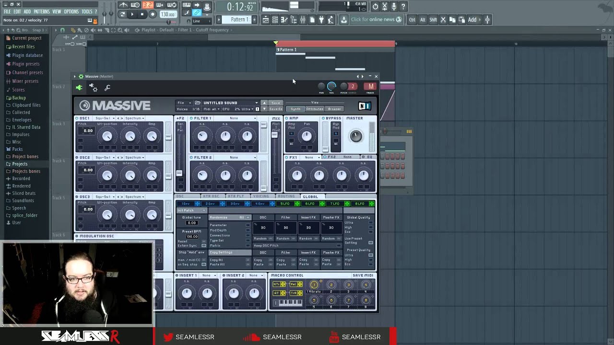The image size is (614, 345).
Task: Stop playback with the stop button
Action: coord(142,14)
